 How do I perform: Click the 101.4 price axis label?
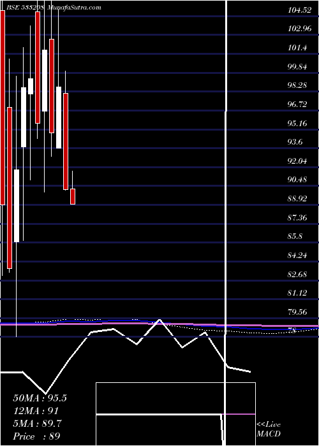[x=297, y=48]
